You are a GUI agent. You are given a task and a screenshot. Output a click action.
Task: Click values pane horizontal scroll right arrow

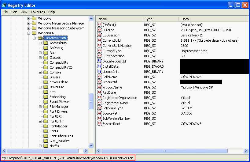[246, 151]
